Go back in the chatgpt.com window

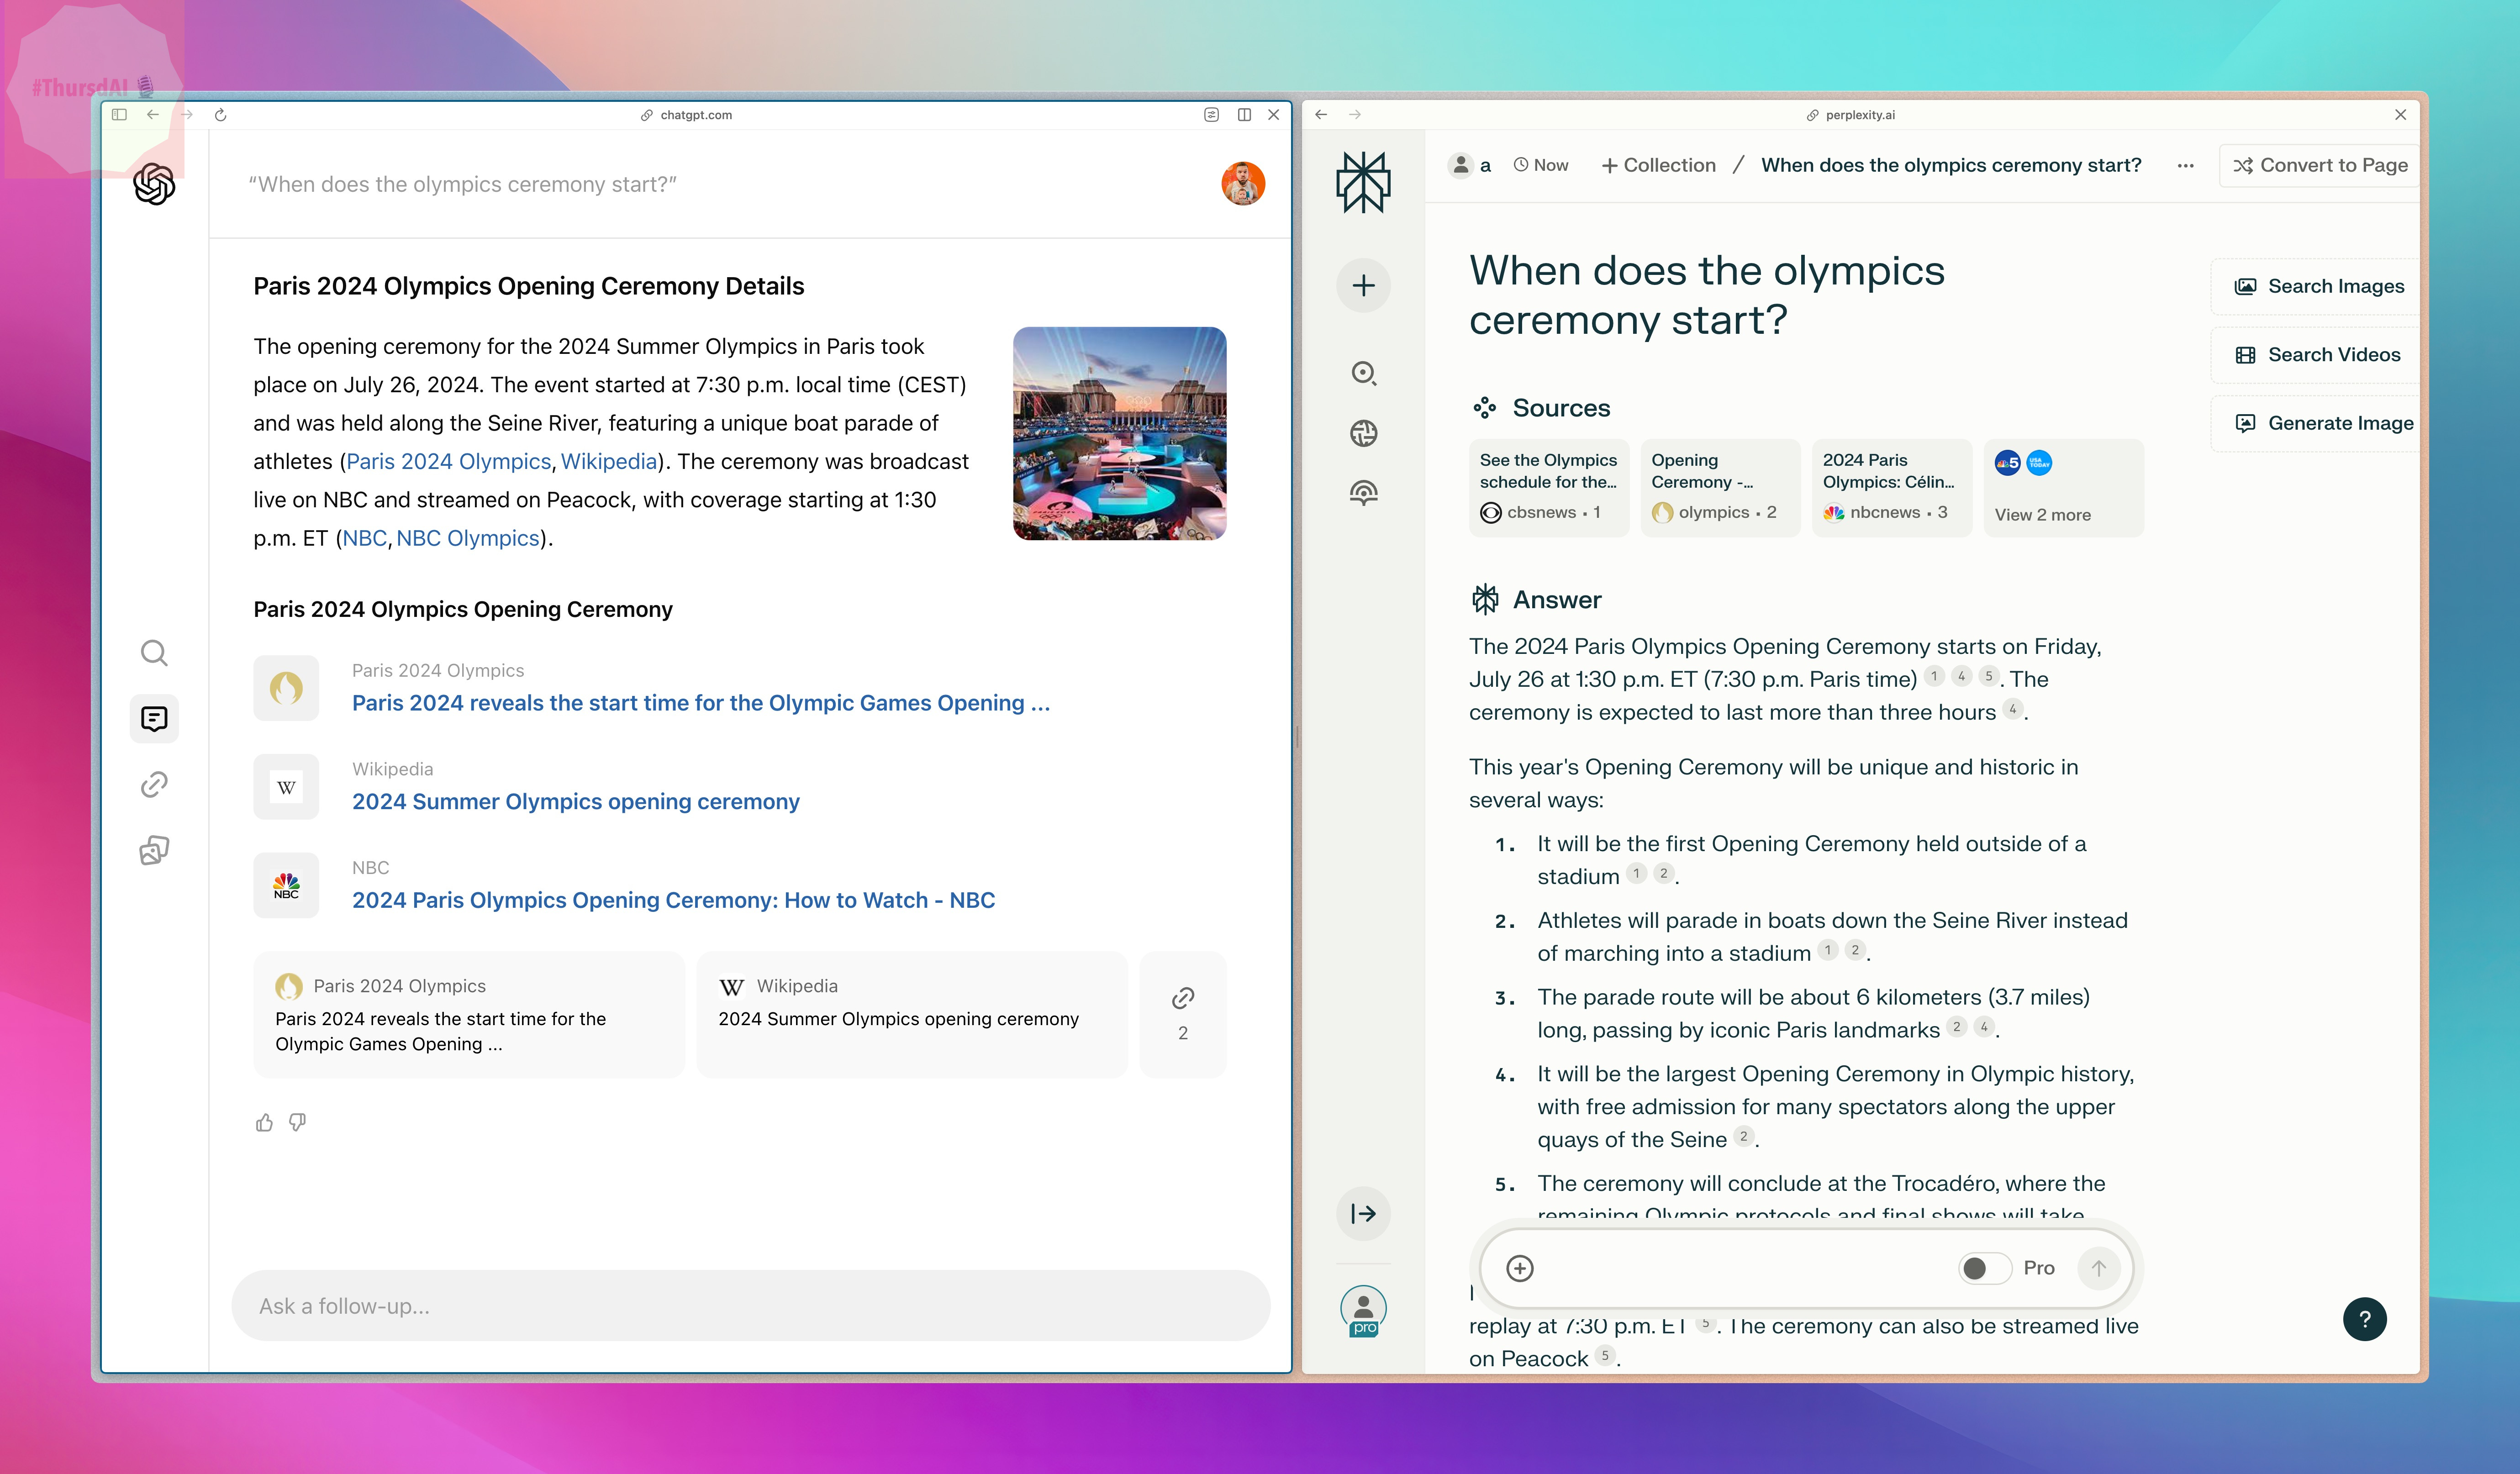pyautogui.click(x=153, y=115)
